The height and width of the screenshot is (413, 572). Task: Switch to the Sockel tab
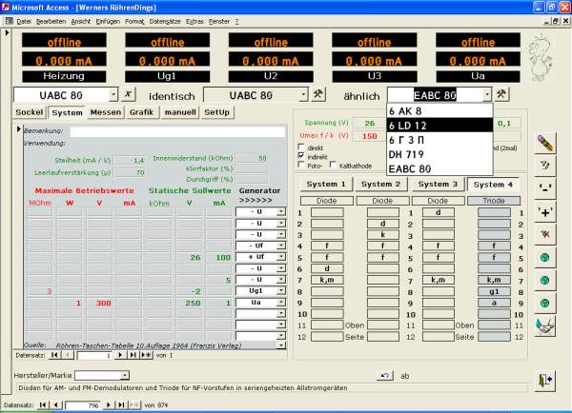click(x=30, y=112)
